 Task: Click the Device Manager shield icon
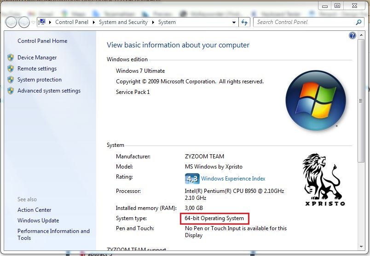tap(11, 58)
